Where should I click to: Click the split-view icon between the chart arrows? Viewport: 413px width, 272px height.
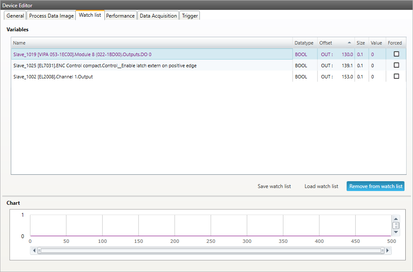click(x=395, y=226)
